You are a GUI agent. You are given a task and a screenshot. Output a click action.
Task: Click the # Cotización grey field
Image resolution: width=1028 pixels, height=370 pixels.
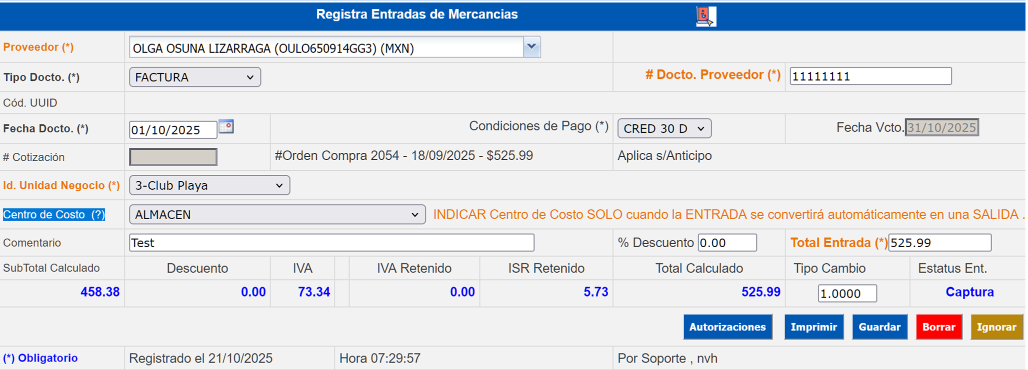pos(173,157)
